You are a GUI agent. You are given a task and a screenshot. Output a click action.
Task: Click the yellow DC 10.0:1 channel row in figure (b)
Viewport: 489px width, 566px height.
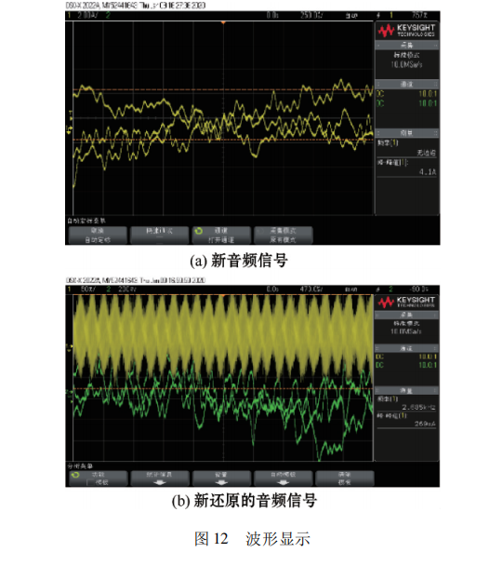point(407,357)
